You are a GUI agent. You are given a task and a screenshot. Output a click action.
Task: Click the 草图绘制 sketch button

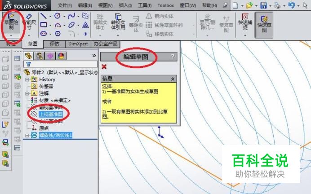point(11,22)
